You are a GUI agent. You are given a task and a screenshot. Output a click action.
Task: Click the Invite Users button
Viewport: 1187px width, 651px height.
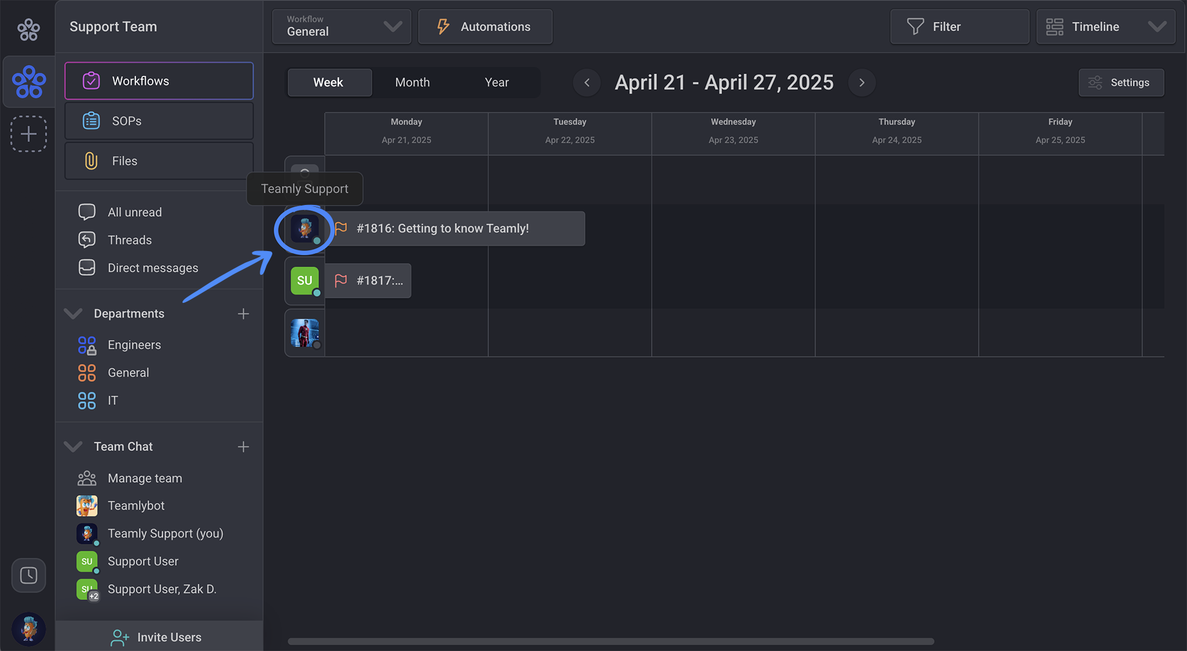[x=159, y=637]
